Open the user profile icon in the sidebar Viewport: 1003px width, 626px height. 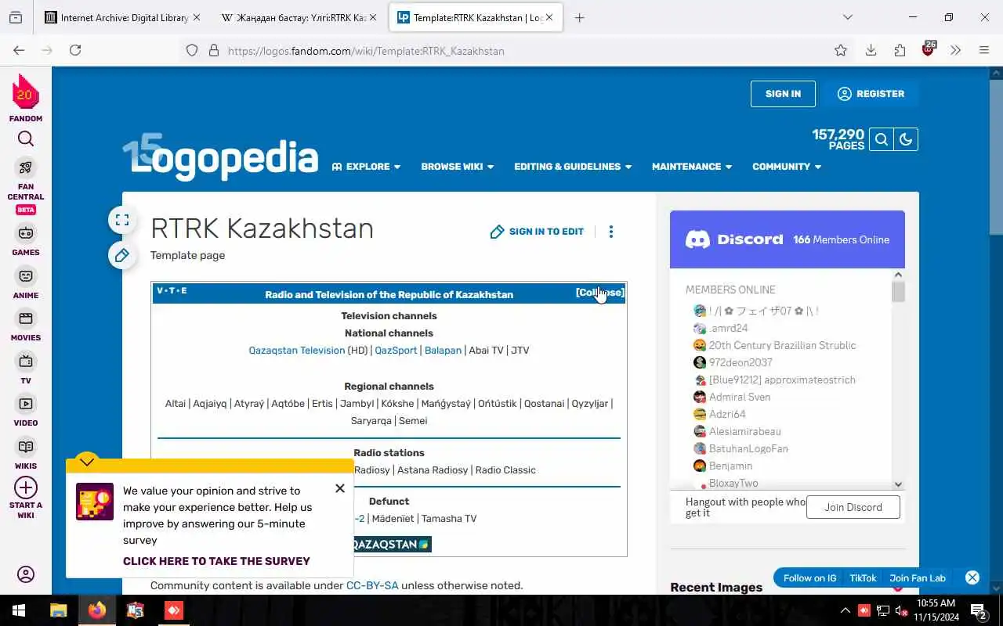click(26, 574)
